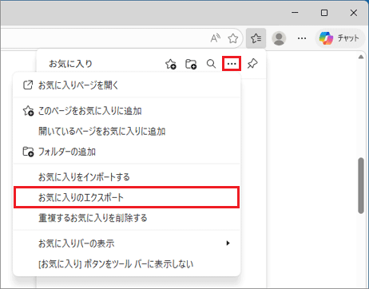369x289 pixels.
Task: Minimize the browser window
Action: click(x=295, y=13)
